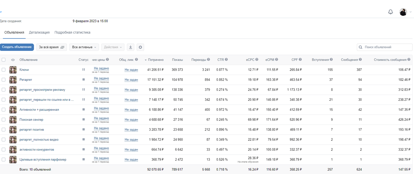Click the magnifier icon in search box
This screenshot has height=174, width=414.
361,47
